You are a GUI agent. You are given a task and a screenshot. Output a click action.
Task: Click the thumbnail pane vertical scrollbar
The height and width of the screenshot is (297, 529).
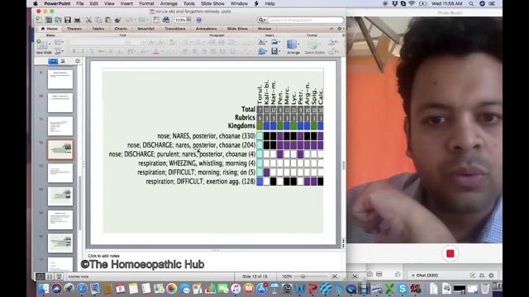point(80,202)
